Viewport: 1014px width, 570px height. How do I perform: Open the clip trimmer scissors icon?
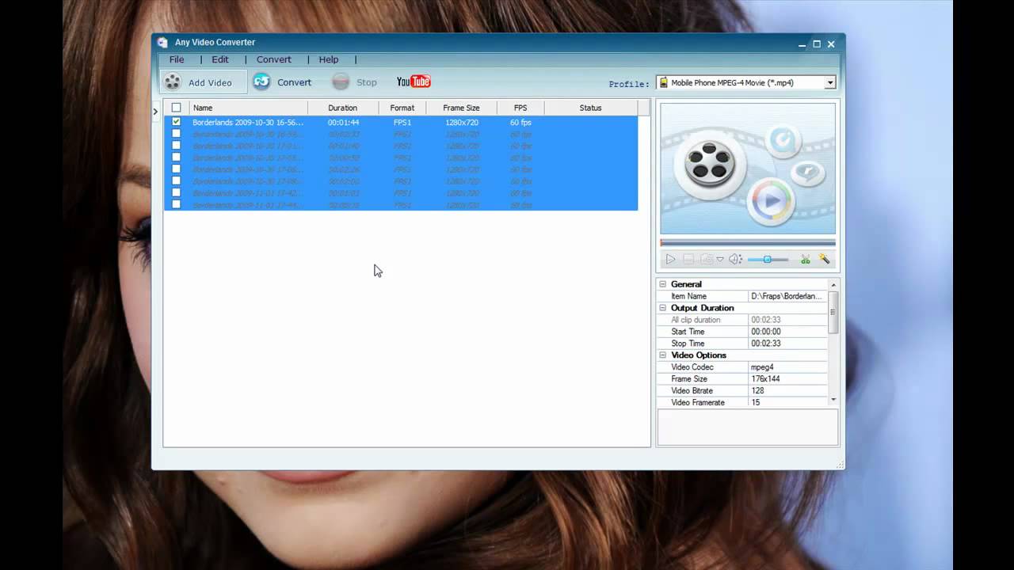(805, 259)
